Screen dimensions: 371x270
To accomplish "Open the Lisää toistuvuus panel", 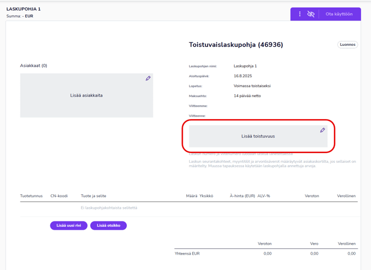I will click(257, 136).
